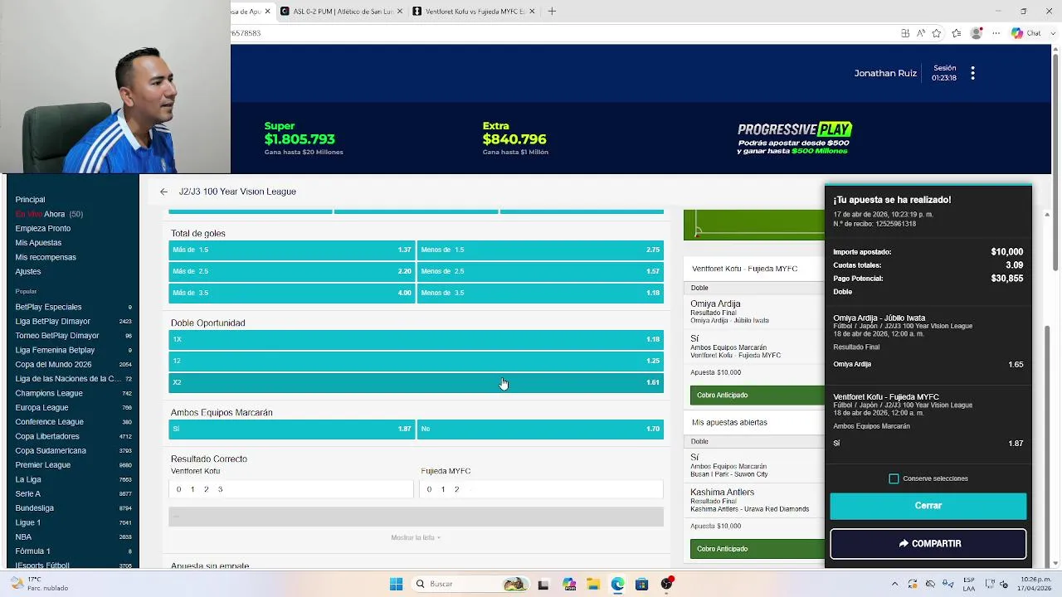This screenshot has height=597, width=1062.
Task: Open Mis recompensas in the sidebar
Action: point(46,257)
